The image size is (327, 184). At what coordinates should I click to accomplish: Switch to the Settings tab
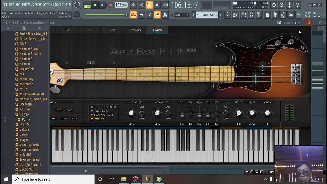click(x=134, y=30)
